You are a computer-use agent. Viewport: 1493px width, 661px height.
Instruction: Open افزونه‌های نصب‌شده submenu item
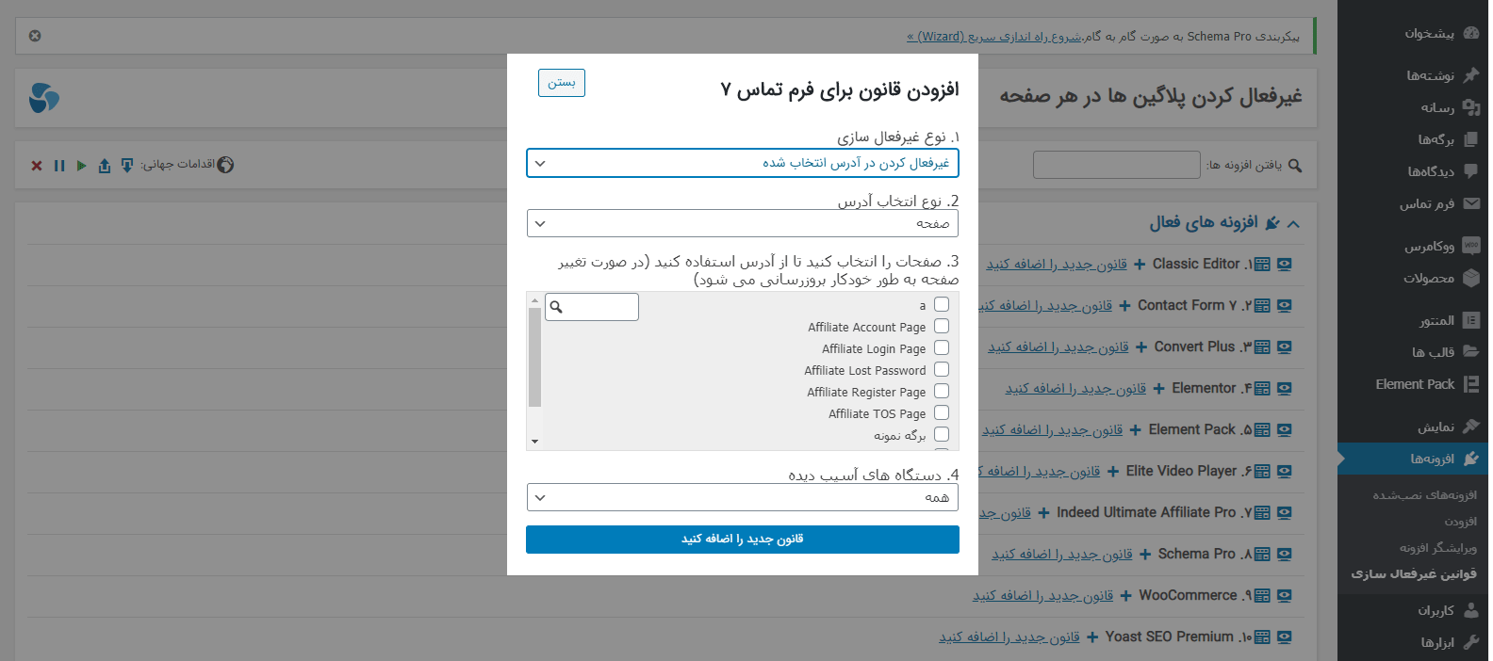click(1424, 494)
